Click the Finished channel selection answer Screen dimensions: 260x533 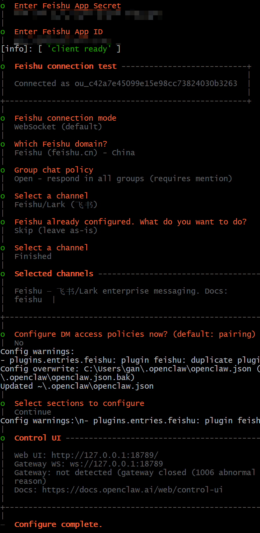point(33,256)
